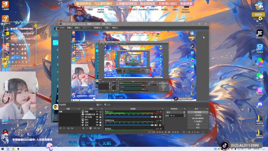
Task: Open the 视图(V) menu in OBS
Action: pos(77,28)
